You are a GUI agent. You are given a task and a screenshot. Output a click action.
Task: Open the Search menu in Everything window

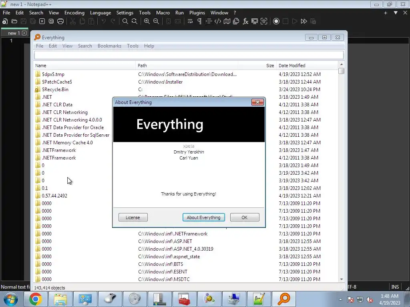coord(85,46)
